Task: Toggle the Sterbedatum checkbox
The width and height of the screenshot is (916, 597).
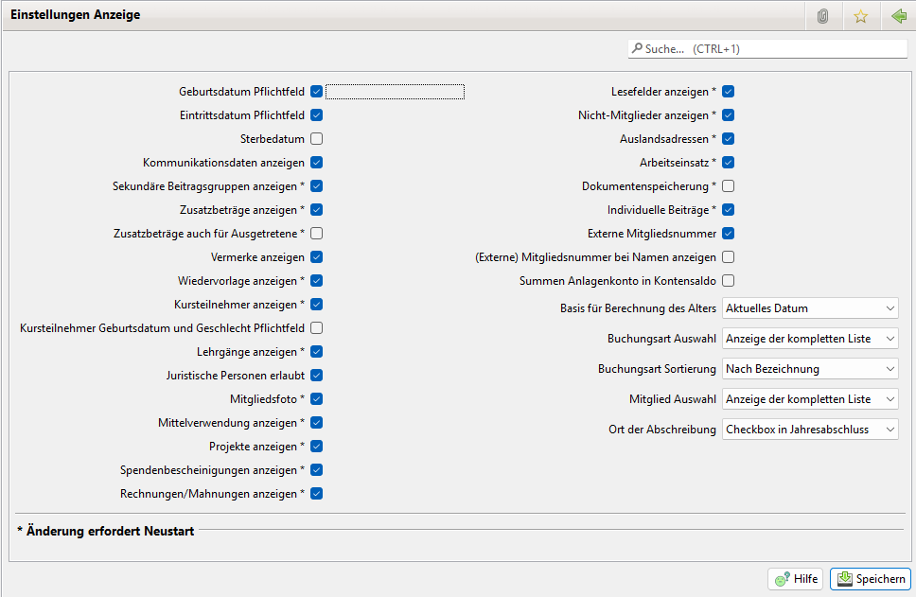Action: coord(317,139)
